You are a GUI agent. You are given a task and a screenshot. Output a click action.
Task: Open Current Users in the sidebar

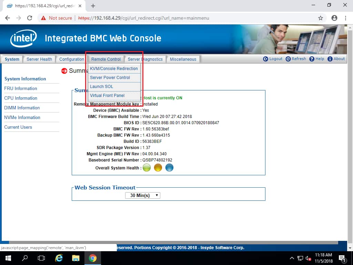pyautogui.click(x=18, y=127)
